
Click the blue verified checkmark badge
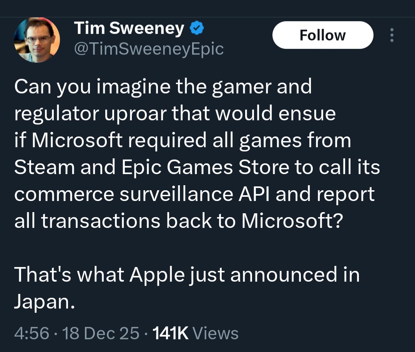[x=197, y=28]
